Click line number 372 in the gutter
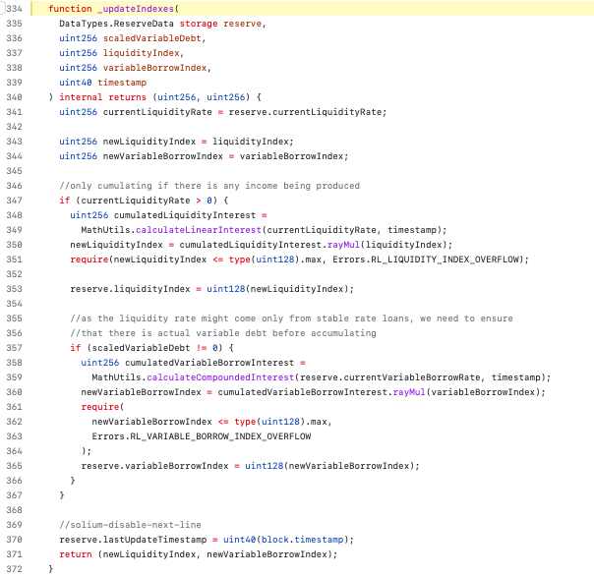Viewport: 594px width, 577px height. tap(15, 568)
